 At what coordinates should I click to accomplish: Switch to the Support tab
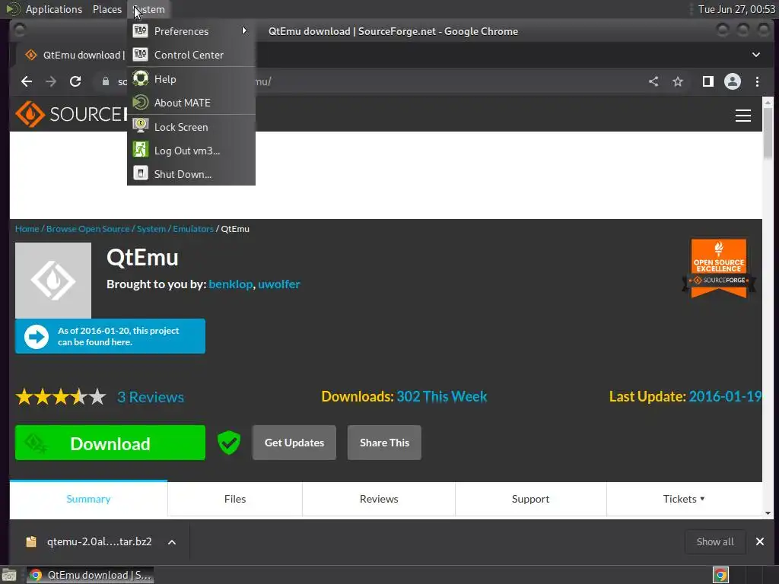point(530,499)
